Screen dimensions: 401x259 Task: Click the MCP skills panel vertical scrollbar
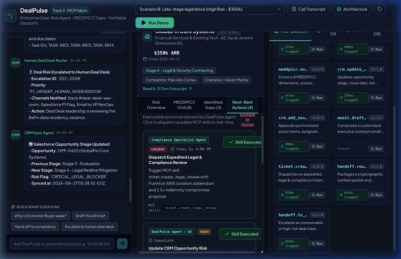(394, 178)
